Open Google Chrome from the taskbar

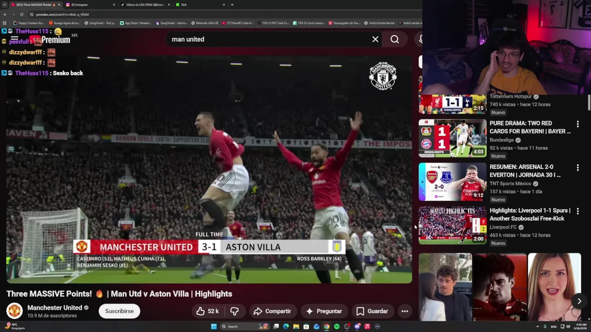326,326
